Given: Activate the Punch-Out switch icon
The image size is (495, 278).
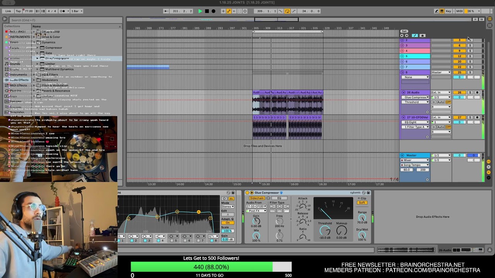Looking at the screenshot, I should point(294,11).
